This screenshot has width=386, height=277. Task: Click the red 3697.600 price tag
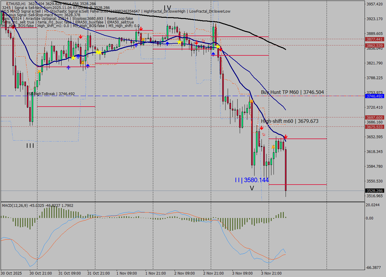tap(374, 117)
